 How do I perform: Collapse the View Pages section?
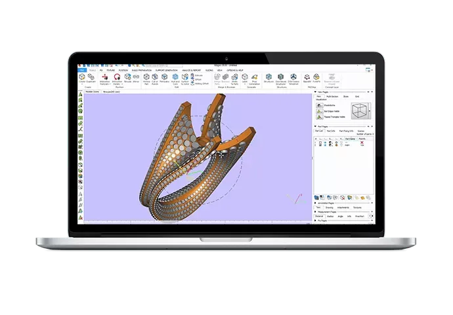point(316,92)
